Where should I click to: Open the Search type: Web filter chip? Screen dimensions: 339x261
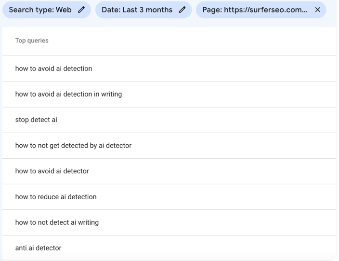click(x=40, y=10)
